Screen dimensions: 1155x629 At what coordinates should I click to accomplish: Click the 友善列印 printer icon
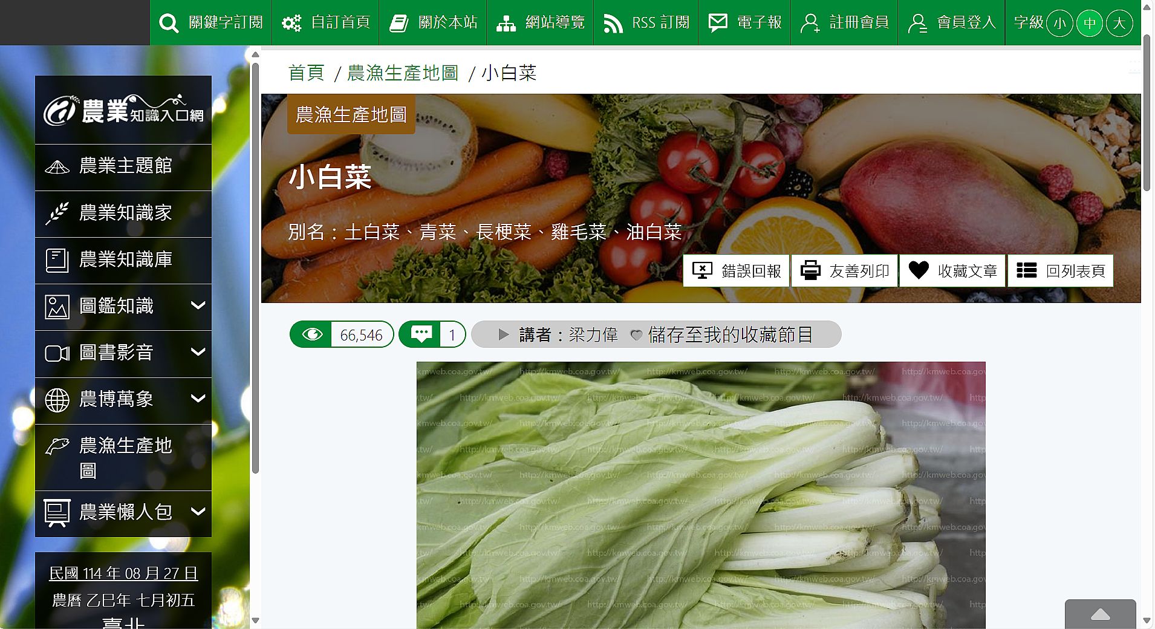[810, 270]
